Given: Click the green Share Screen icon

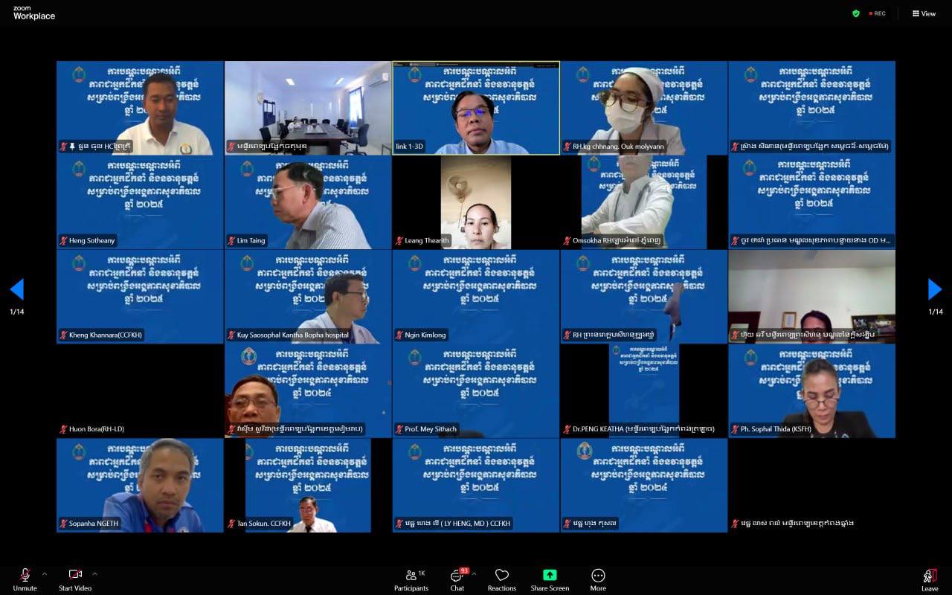Looking at the screenshot, I should click(550, 576).
